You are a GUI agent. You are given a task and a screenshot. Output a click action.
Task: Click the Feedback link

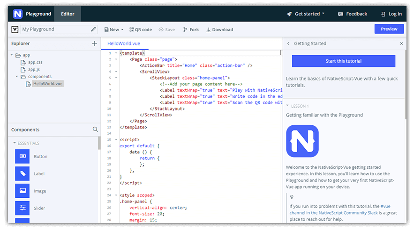click(x=353, y=14)
